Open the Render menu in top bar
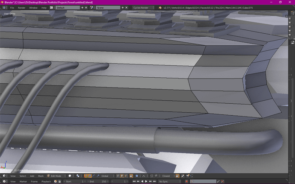This screenshot has width=295, height=184. 21,8
